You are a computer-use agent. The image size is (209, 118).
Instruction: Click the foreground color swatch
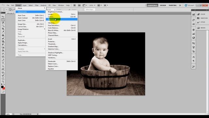click(x=2, y=87)
